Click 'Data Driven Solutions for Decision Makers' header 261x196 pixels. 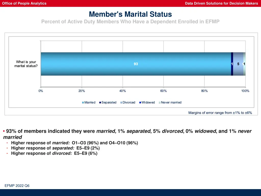pyautogui.click(x=221, y=3)
